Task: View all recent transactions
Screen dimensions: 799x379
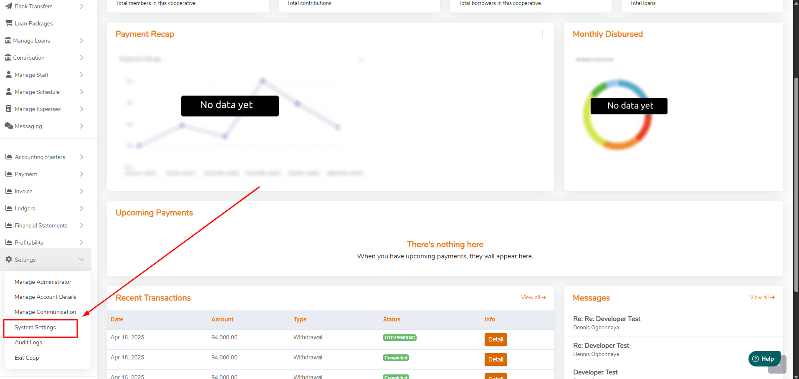Action: click(x=534, y=297)
